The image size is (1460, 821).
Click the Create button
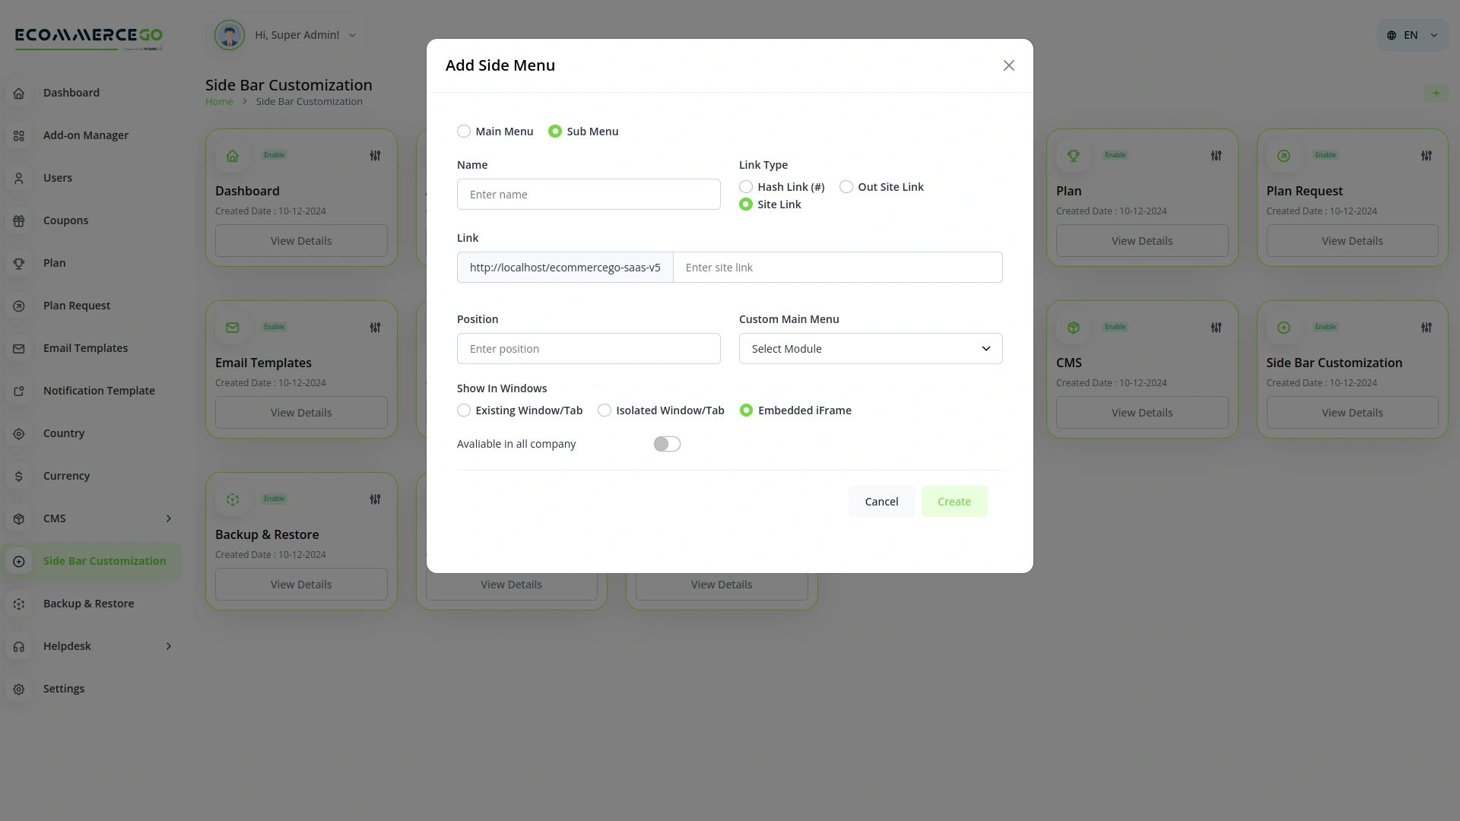pyautogui.click(x=954, y=501)
